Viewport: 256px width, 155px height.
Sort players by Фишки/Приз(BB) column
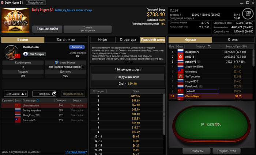pos(236,47)
